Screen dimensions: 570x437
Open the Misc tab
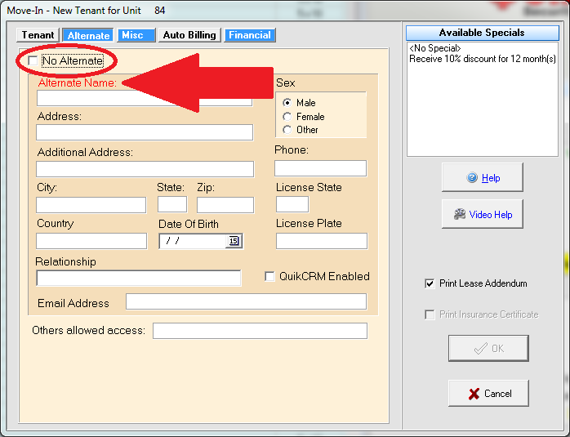click(136, 35)
